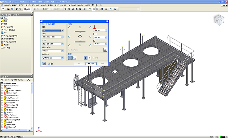Viewport: 228px width, 138px height.
Task: Click the mirror frame member icon in dialog
Action: pos(105,50)
